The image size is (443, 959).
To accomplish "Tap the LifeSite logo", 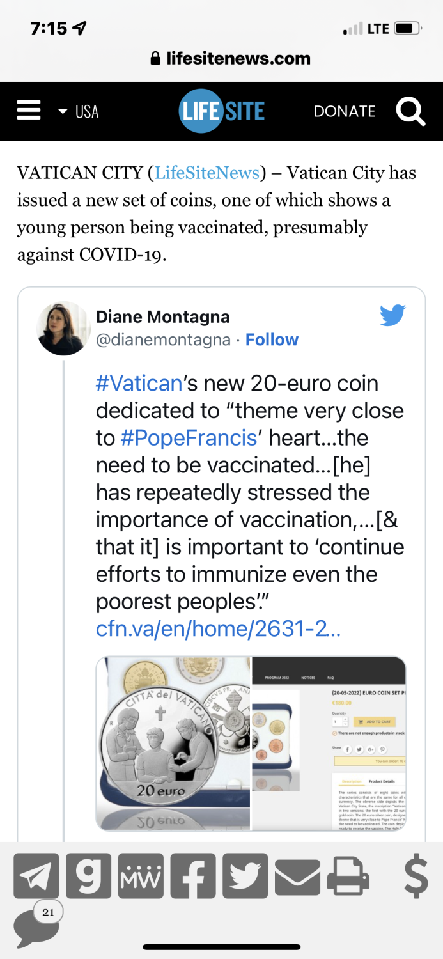I will pyautogui.click(x=222, y=111).
